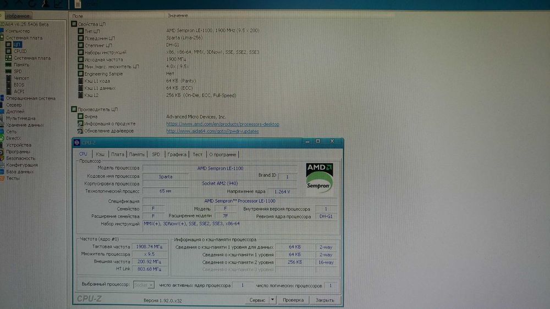
Task: Collapse the Системная плата parent category
Action: point(24,38)
